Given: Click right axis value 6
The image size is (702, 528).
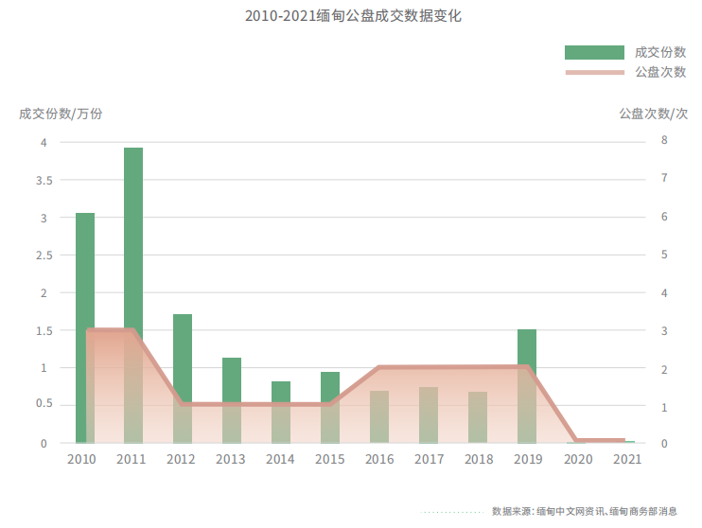Looking at the screenshot, I should [x=664, y=217].
